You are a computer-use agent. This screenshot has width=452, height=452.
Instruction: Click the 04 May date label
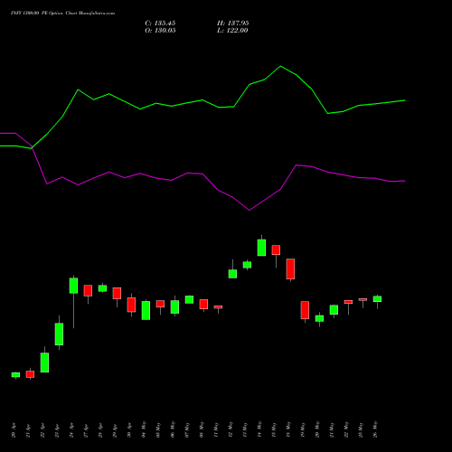[144, 429]
